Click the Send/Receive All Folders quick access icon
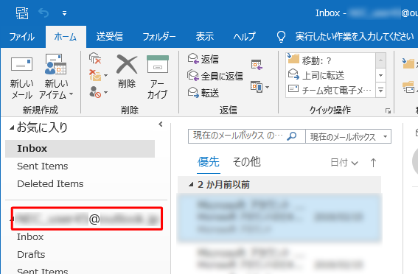 (22, 13)
